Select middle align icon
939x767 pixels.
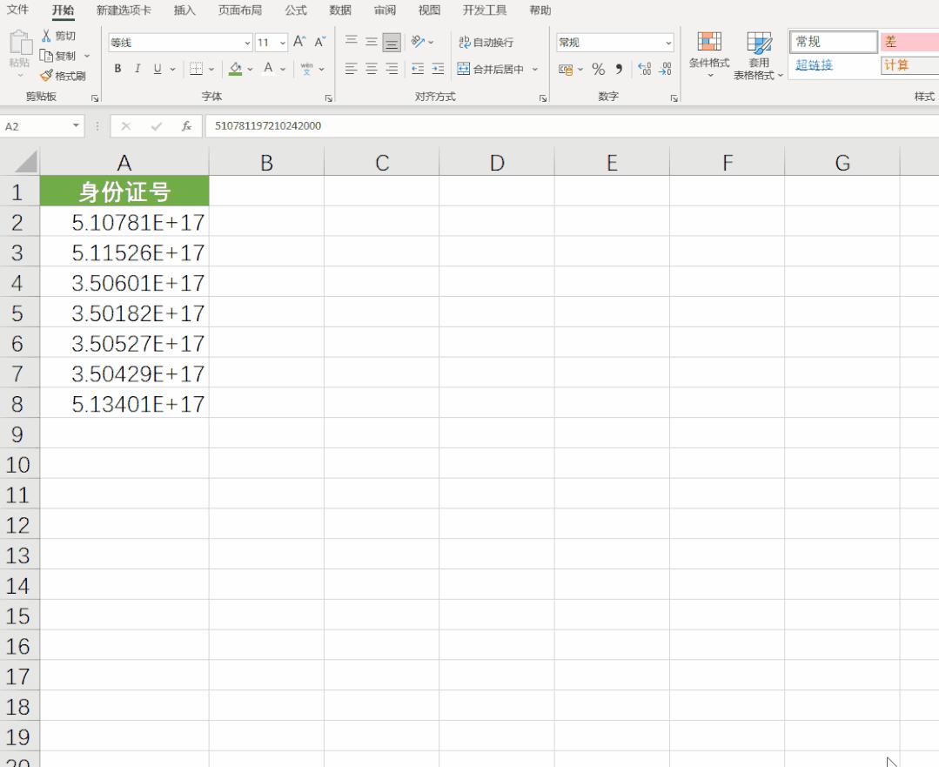(x=372, y=41)
